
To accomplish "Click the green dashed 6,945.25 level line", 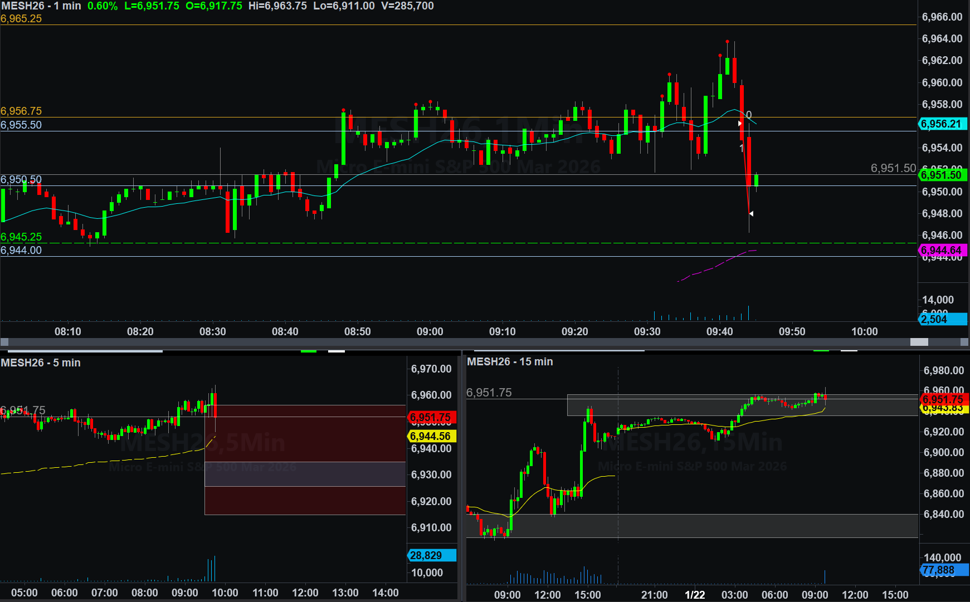I will [x=446, y=243].
